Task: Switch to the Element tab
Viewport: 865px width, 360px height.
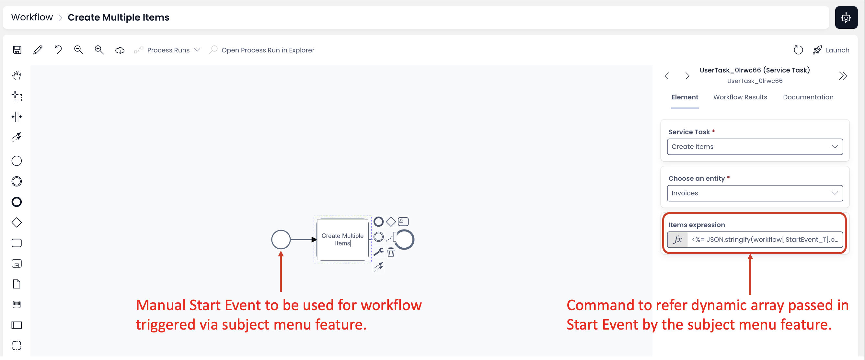Action: 685,97
